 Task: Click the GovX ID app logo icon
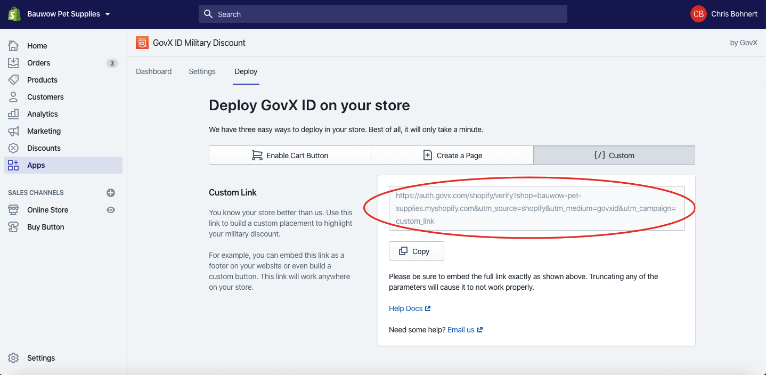(142, 43)
